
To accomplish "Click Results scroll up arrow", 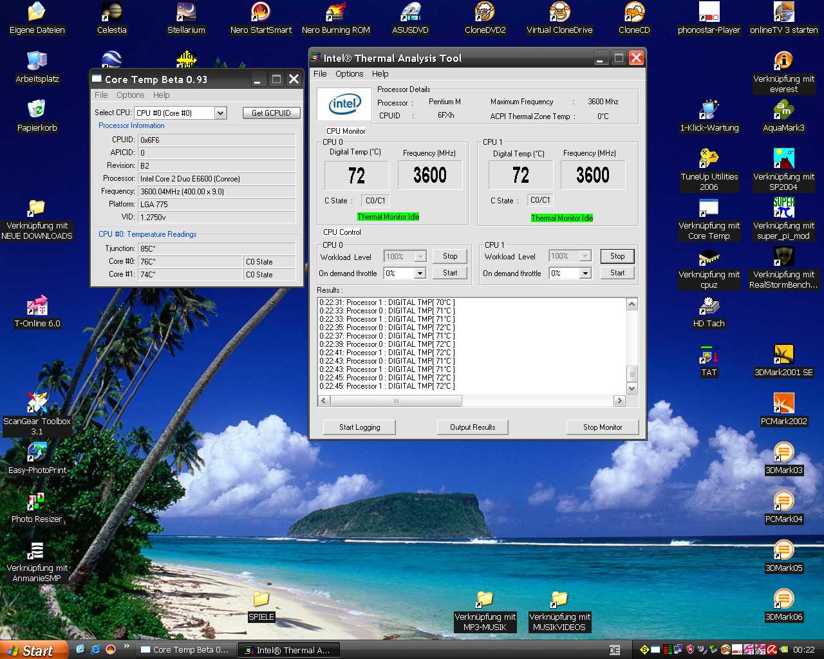I will pos(632,304).
